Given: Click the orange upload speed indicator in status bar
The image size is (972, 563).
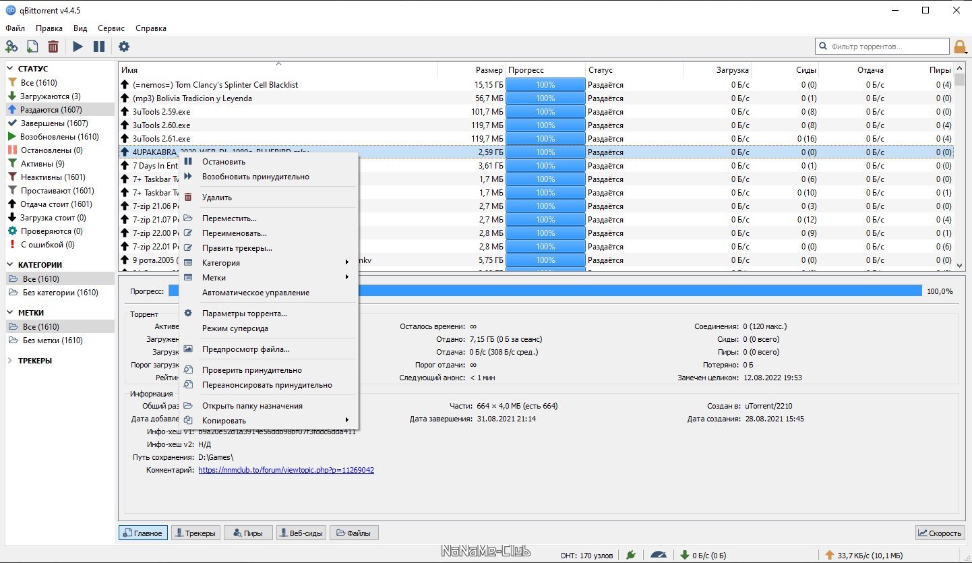Looking at the screenshot, I should click(x=863, y=555).
